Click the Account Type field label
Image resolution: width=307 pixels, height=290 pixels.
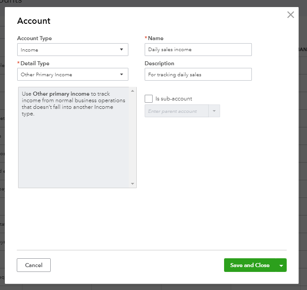coord(34,38)
